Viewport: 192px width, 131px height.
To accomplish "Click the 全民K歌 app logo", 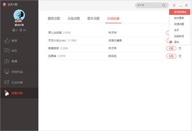I will coord(4,4).
